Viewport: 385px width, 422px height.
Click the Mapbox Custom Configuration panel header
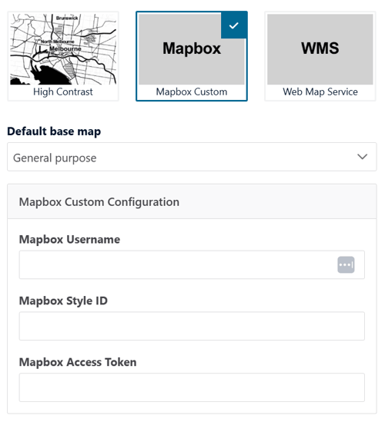[192, 202]
